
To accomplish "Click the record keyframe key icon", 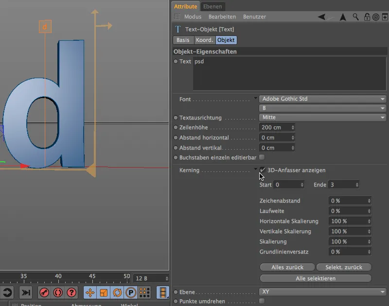I will [x=44, y=292].
